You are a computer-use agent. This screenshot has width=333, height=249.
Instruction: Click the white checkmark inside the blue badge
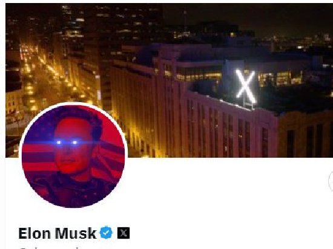(x=106, y=233)
